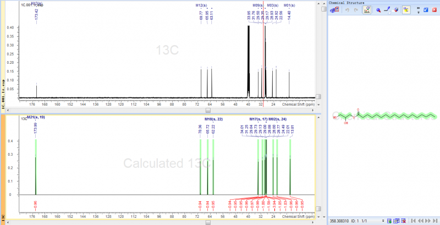This screenshot has height=225, width=440.
Task: Click the solvent peak at 40 ppm
Action: click(x=249, y=62)
